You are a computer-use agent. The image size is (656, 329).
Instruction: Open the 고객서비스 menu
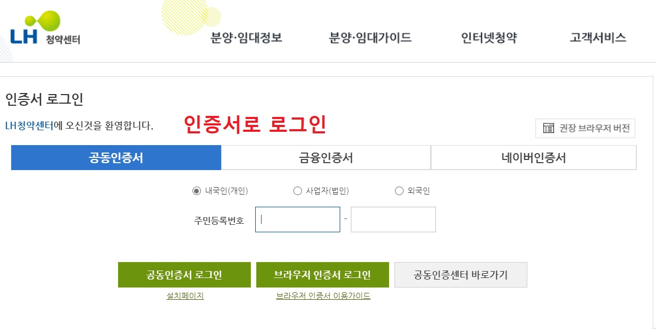(x=598, y=37)
